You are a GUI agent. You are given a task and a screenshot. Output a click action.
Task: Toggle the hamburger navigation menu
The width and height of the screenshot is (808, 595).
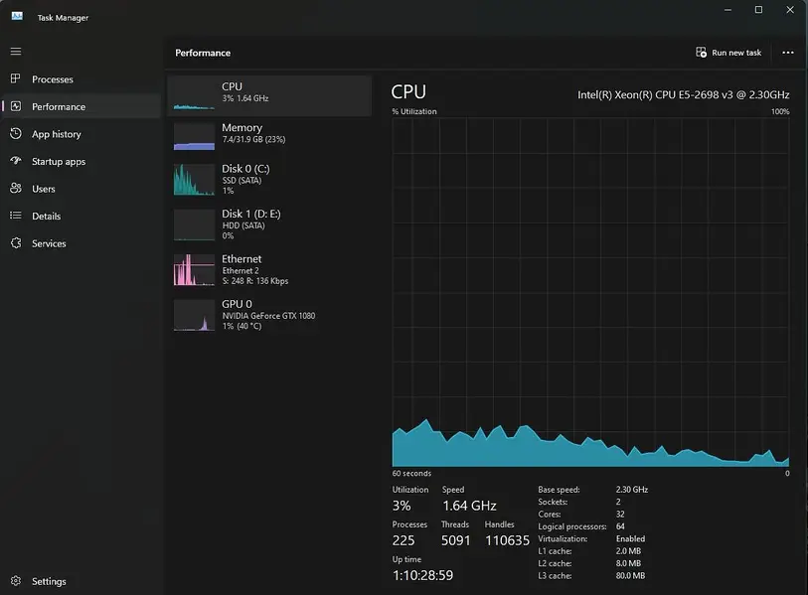16,52
